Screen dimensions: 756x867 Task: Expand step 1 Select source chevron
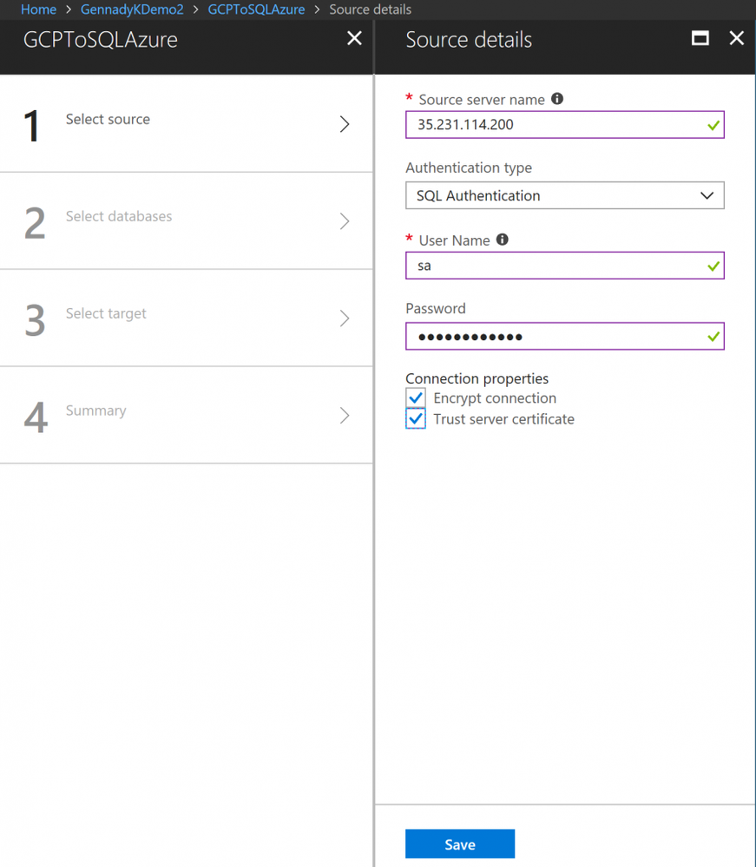pos(345,124)
